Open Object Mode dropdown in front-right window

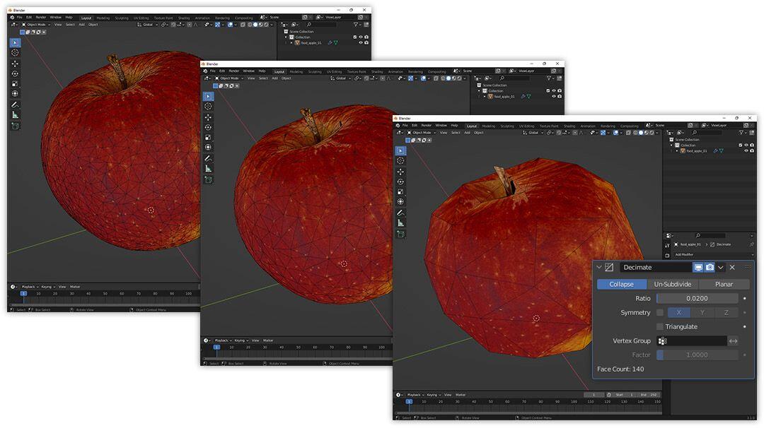pyautogui.click(x=422, y=133)
